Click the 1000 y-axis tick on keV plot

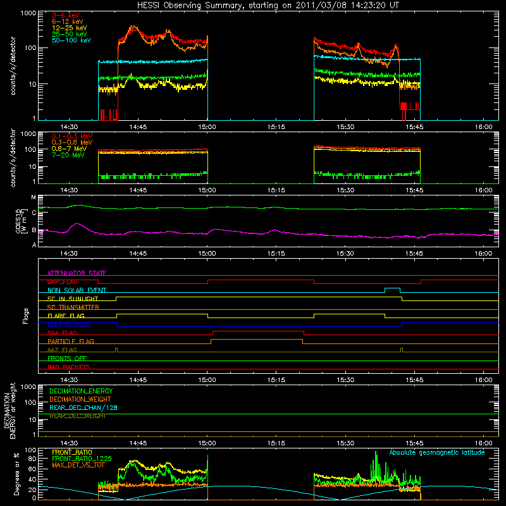click(28, 13)
